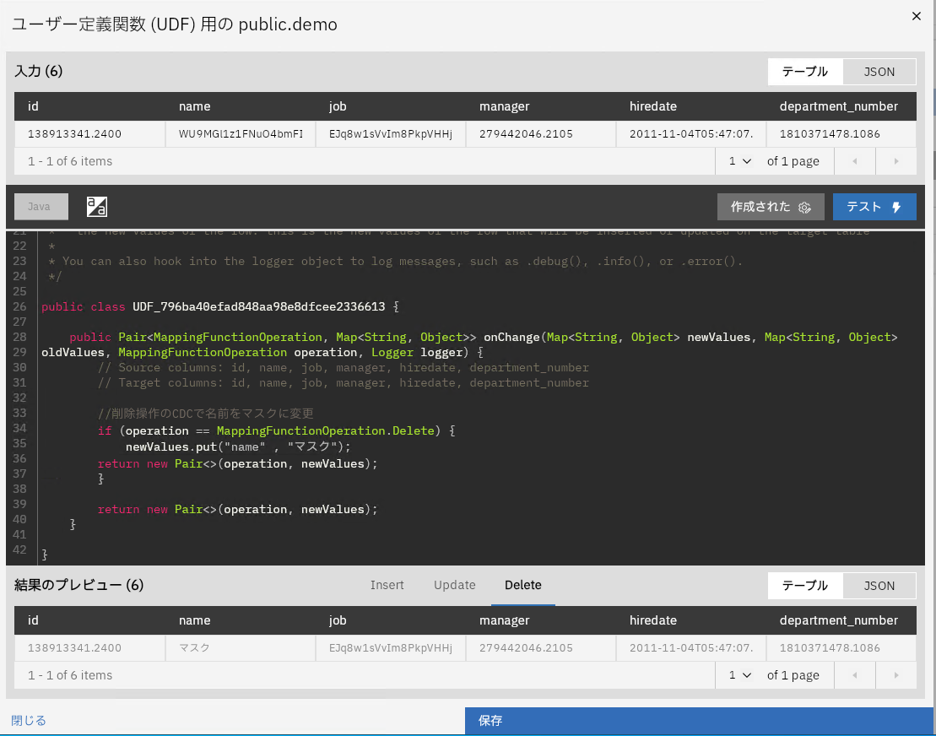The width and height of the screenshot is (936, 736).
Task: Switch result preview to JSON view
Action: [879, 586]
